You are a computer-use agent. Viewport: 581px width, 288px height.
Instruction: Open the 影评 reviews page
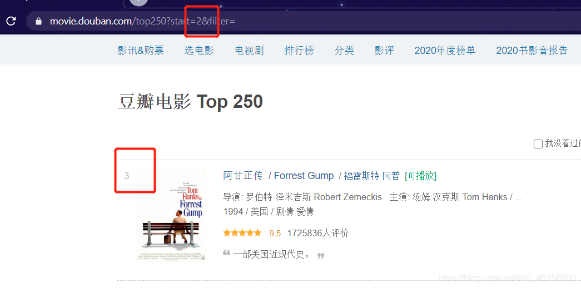tap(385, 51)
